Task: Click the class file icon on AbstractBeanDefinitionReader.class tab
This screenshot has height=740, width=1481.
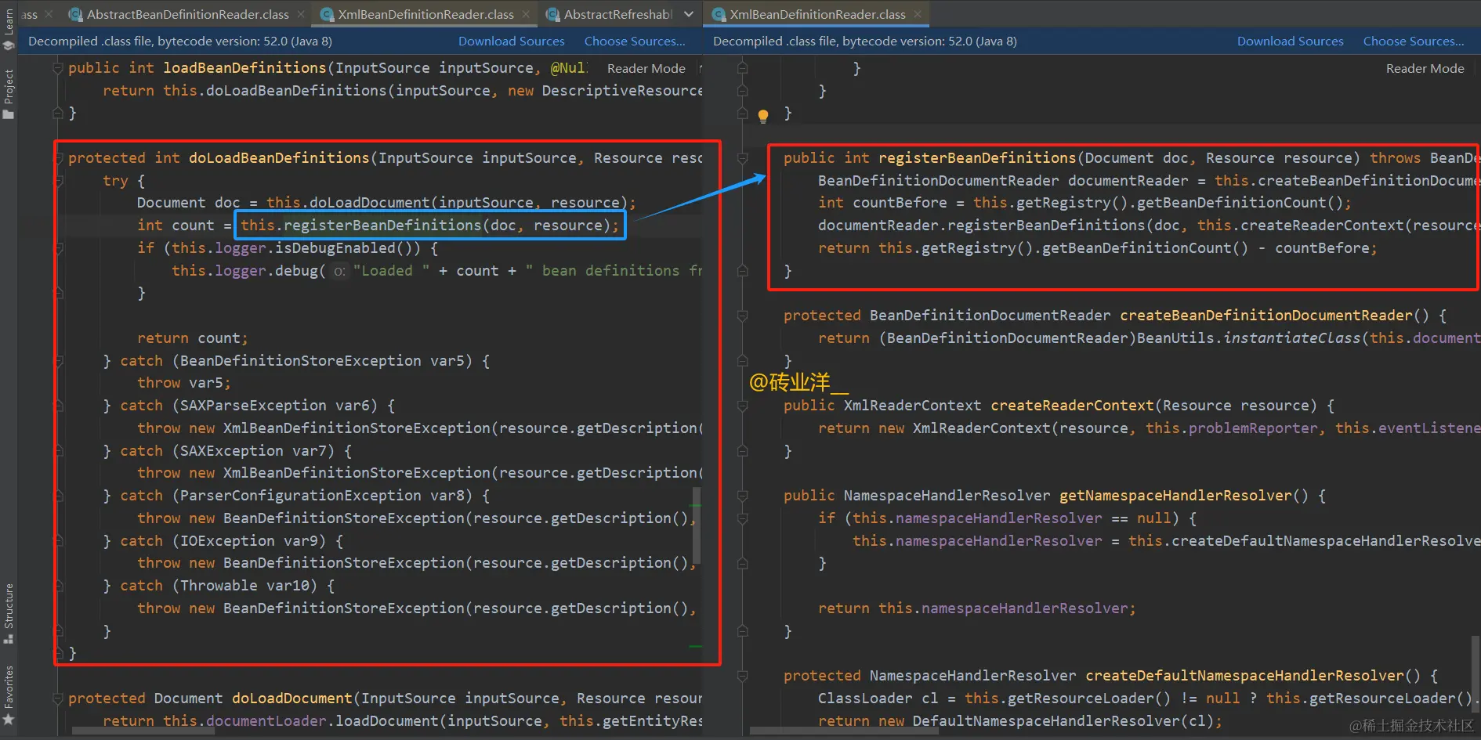Action: pos(75,14)
